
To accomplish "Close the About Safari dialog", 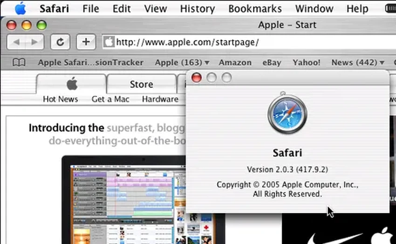I will tap(197, 78).
